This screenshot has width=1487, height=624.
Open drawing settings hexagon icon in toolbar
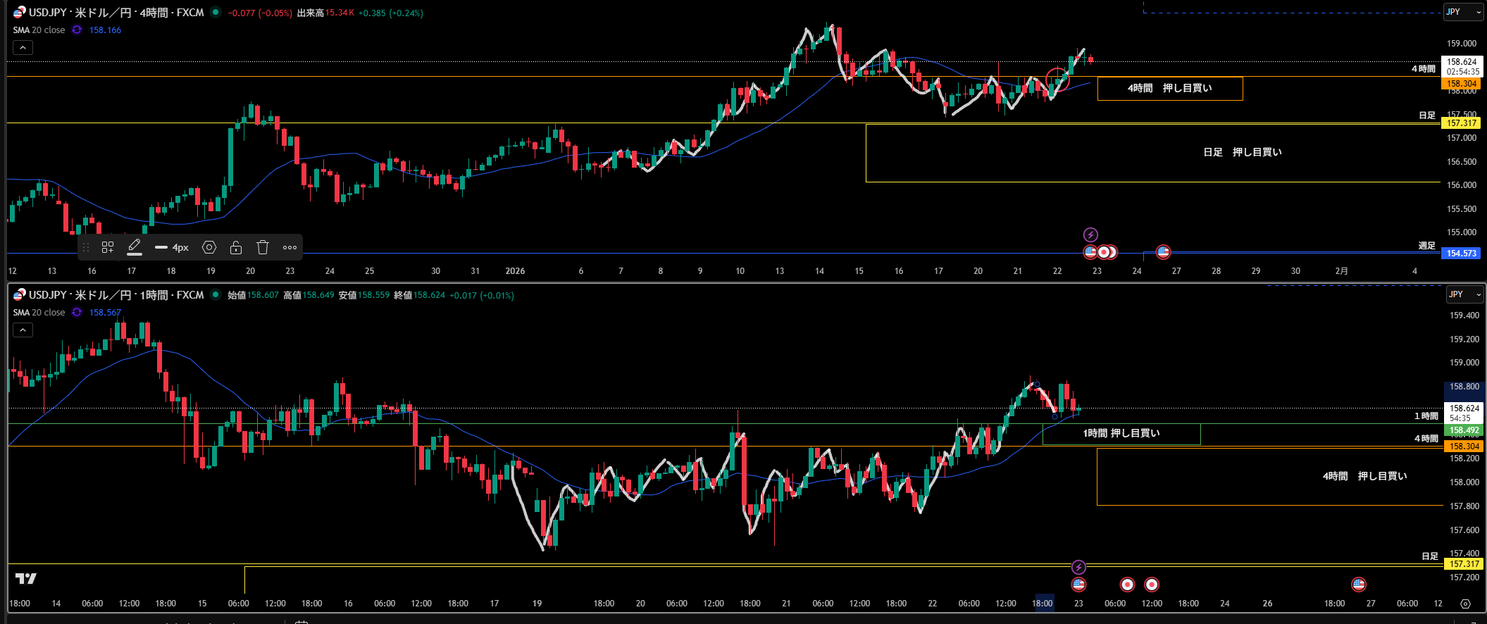point(209,247)
